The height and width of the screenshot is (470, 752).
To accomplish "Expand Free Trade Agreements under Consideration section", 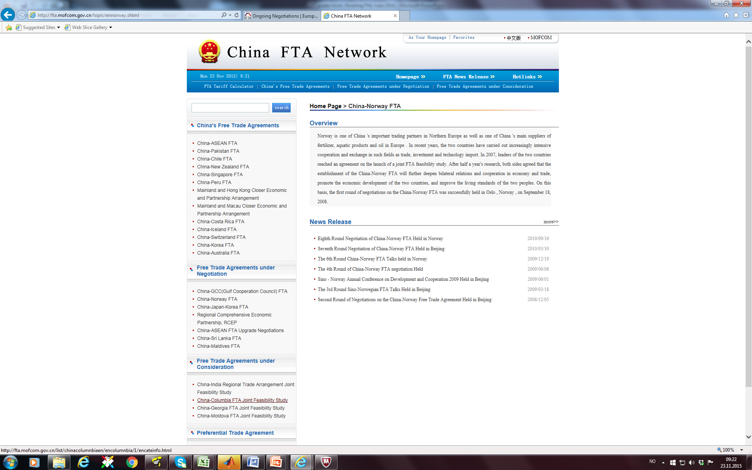I will tap(237, 364).
